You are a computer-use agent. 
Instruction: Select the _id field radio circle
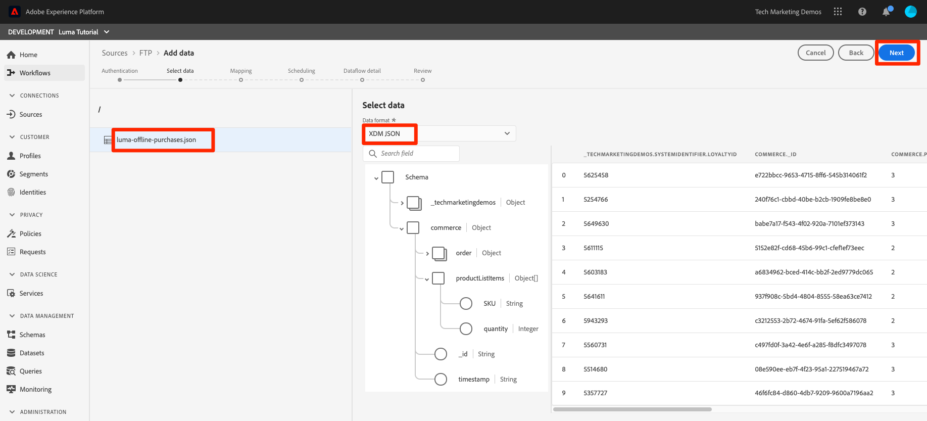click(x=441, y=354)
